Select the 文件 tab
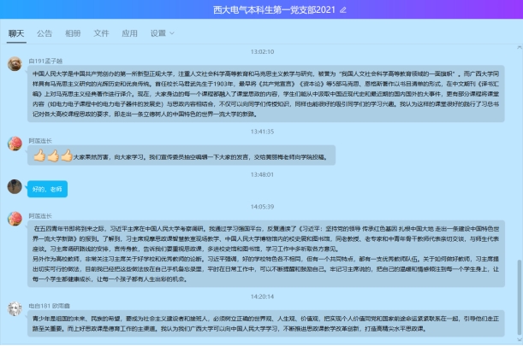This screenshot has height=346, width=523. [101, 33]
